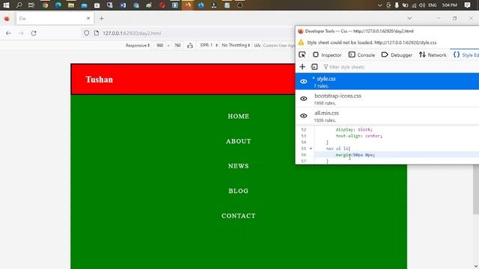Go back with browser back arrow
The image size is (479, 269).
coord(8,33)
